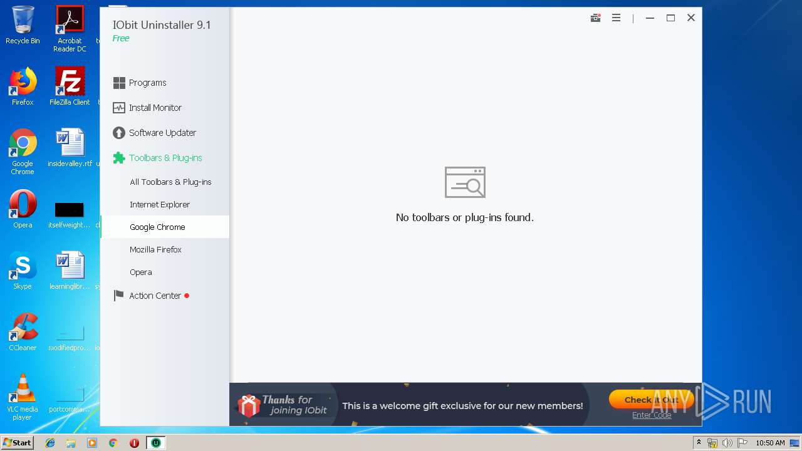Open the toolbox icon in title bar
The width and height of the screenshot is (802, 451).
pos(596,18)
